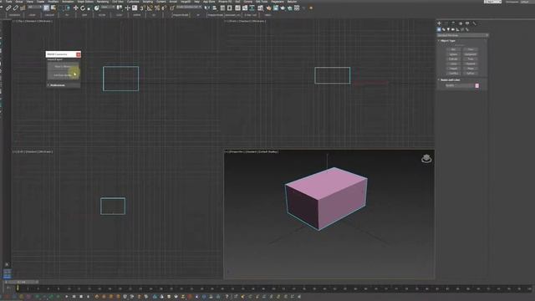Toggle the Layer Explorer icon
Viewport: 535px width, 301px height.
[x=230, y=8]
